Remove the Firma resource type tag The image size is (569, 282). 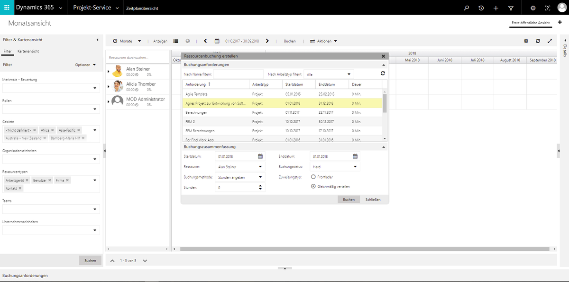pos(68,180)
